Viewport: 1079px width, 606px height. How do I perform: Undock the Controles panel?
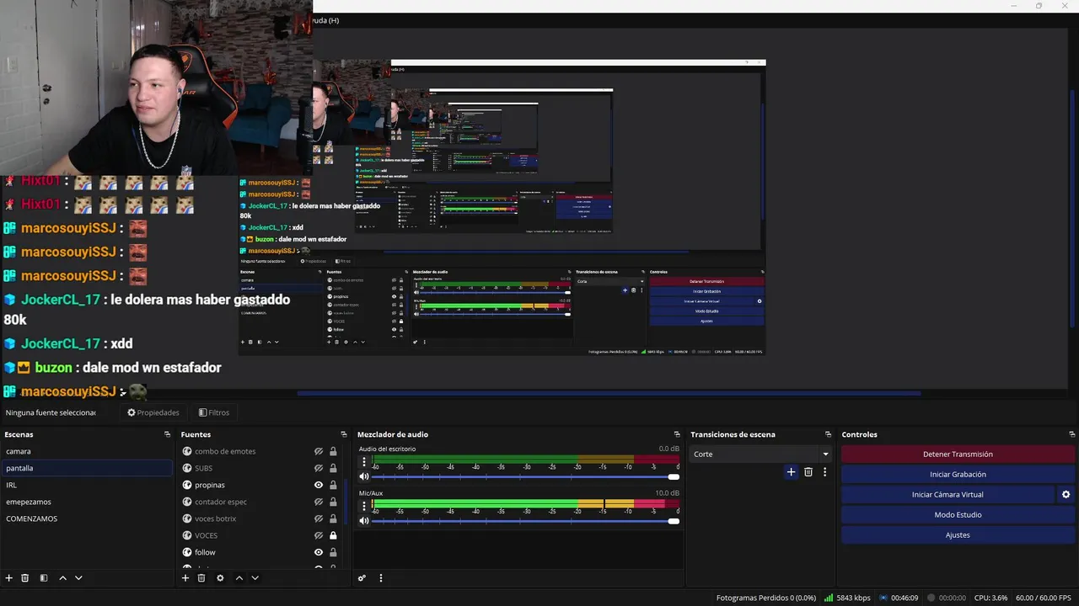[x=1071, y=434]
